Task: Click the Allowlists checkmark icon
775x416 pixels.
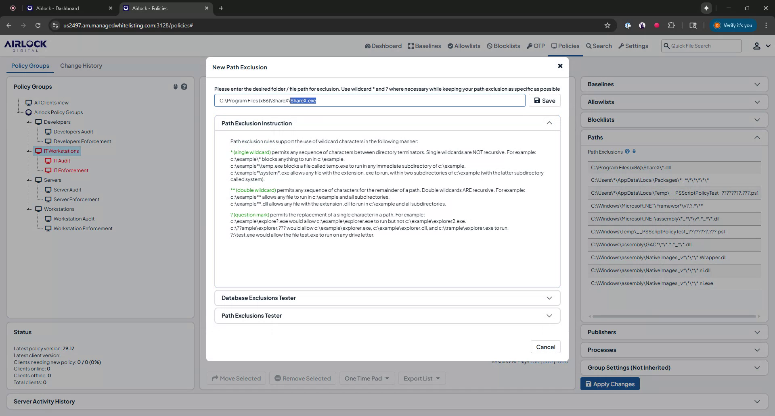Action: tap(450, 46)
